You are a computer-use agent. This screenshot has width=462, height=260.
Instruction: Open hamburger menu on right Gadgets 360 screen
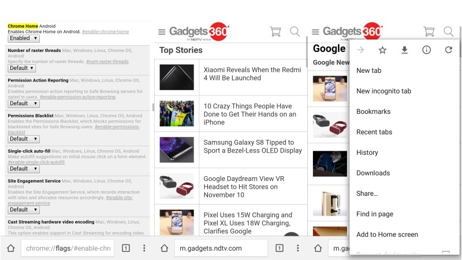(315, 32)
